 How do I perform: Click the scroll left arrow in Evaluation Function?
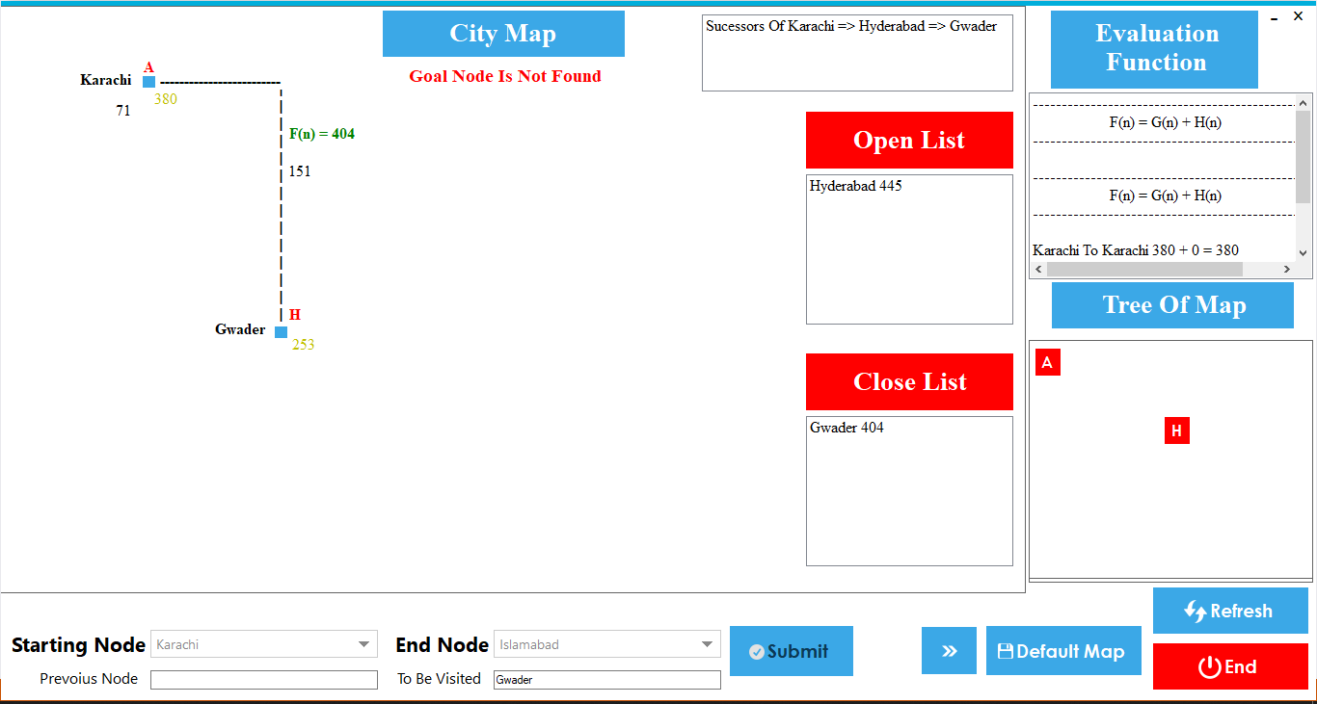[x=1038, y=270]
